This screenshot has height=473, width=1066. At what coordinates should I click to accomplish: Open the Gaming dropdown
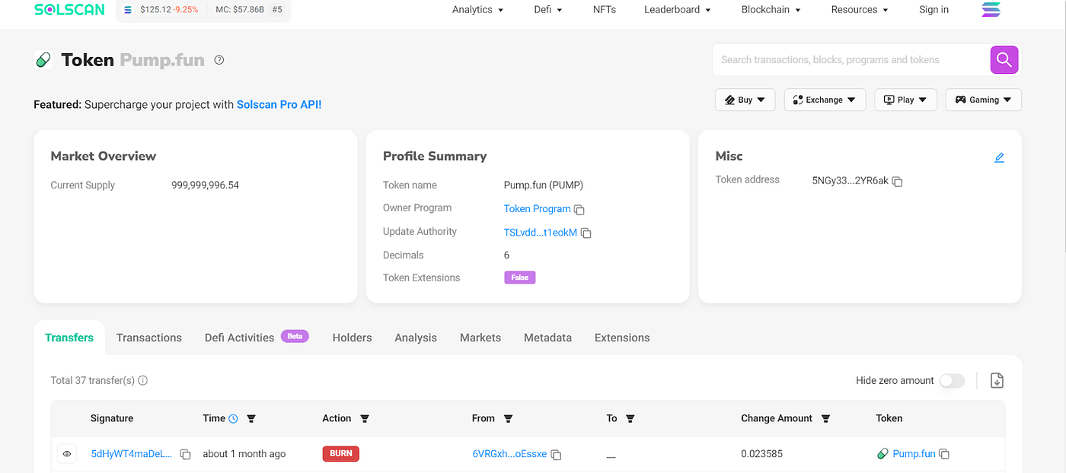(x=984, y=100)
